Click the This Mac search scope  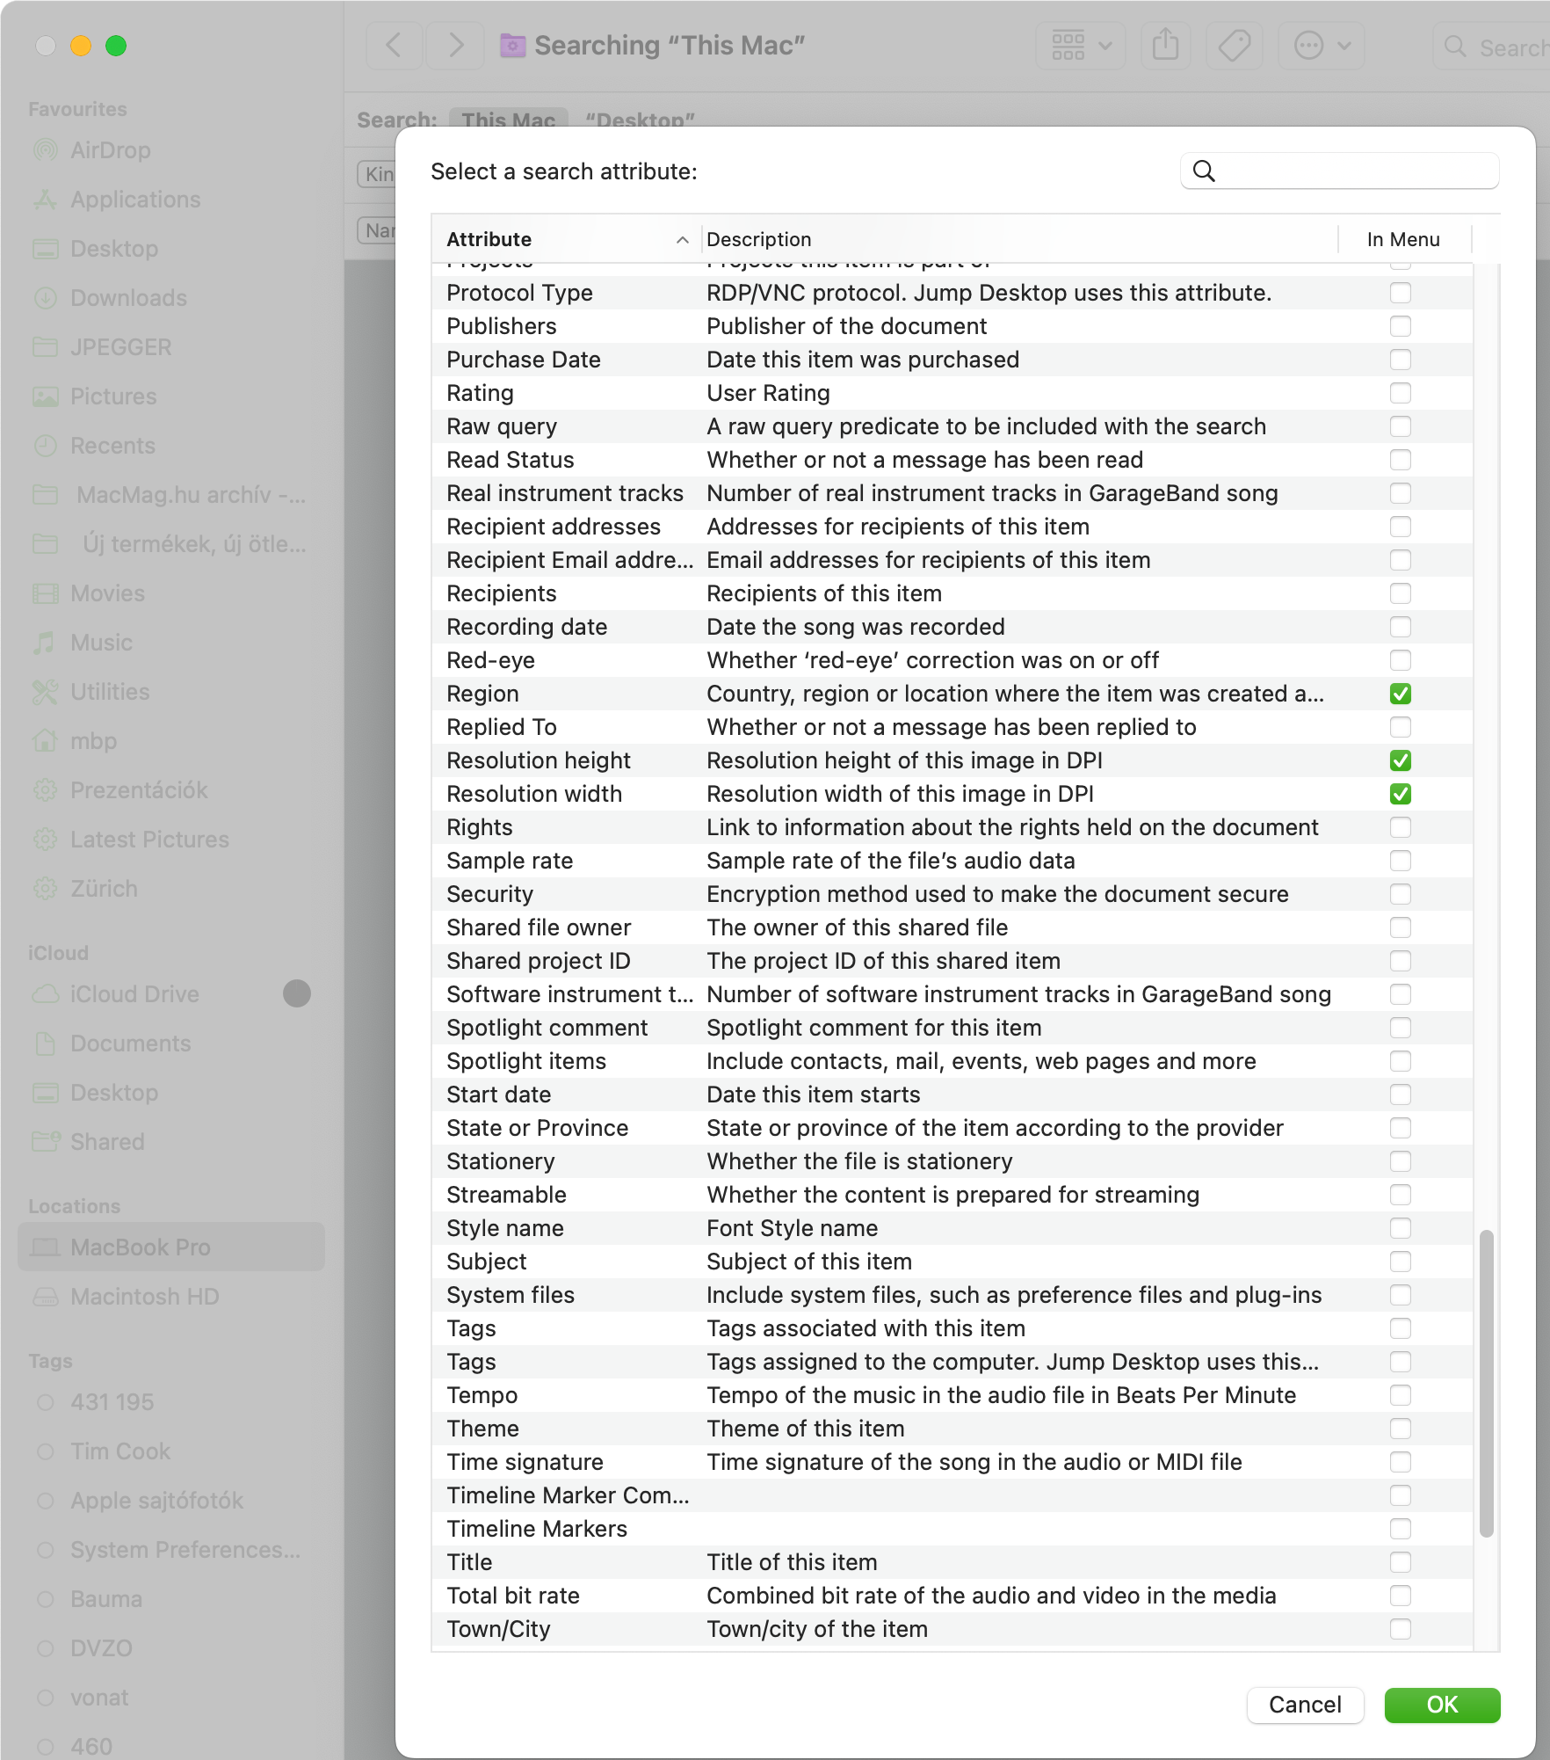[x=508, y=120]
